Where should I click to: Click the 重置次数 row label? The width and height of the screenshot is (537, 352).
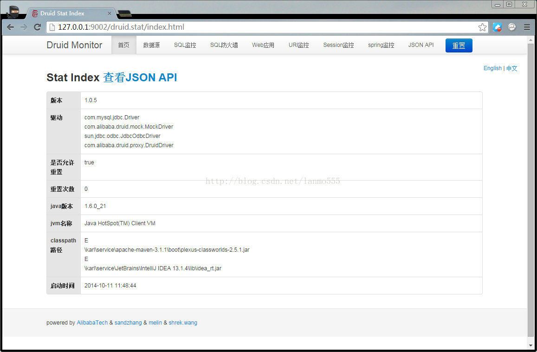[62, 189]
